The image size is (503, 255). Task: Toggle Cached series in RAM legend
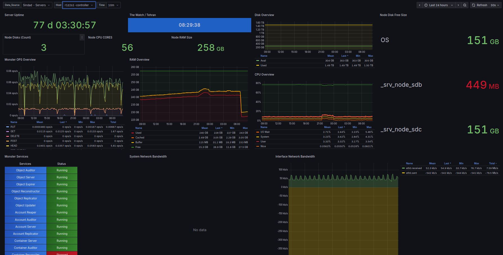click(x=140, y=138)
